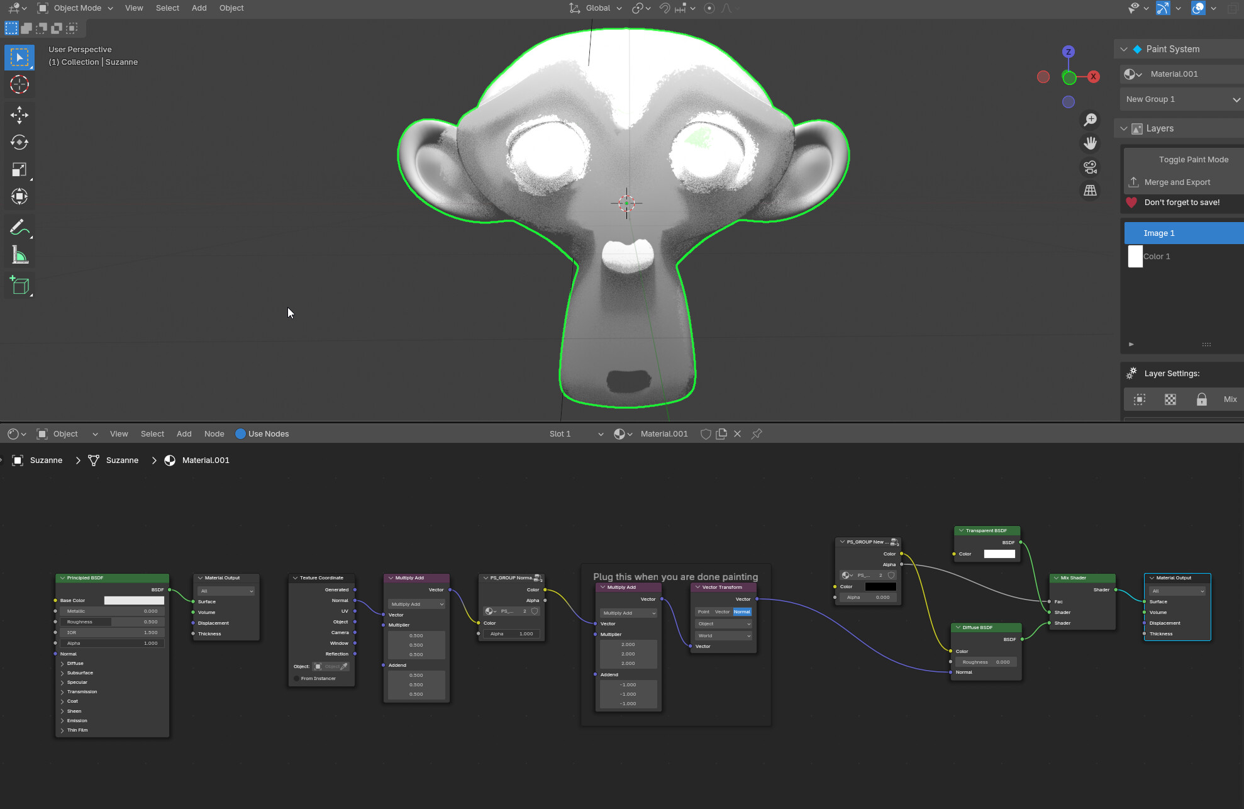The image size is (1244, 809).
Task: Select the Scale tool
Action: point(19,169)
